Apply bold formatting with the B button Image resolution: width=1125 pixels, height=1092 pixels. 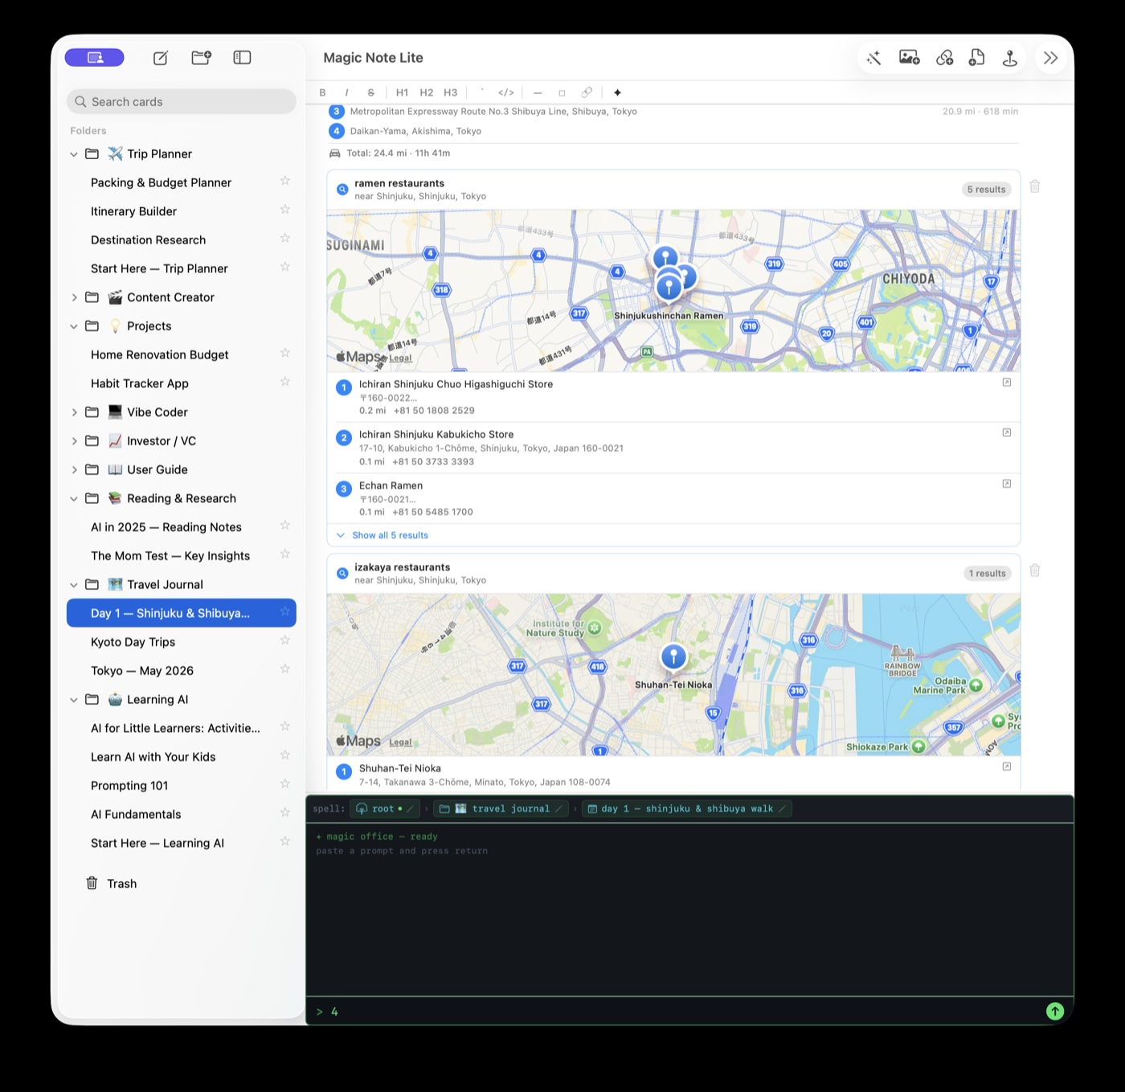coord(323,92)
